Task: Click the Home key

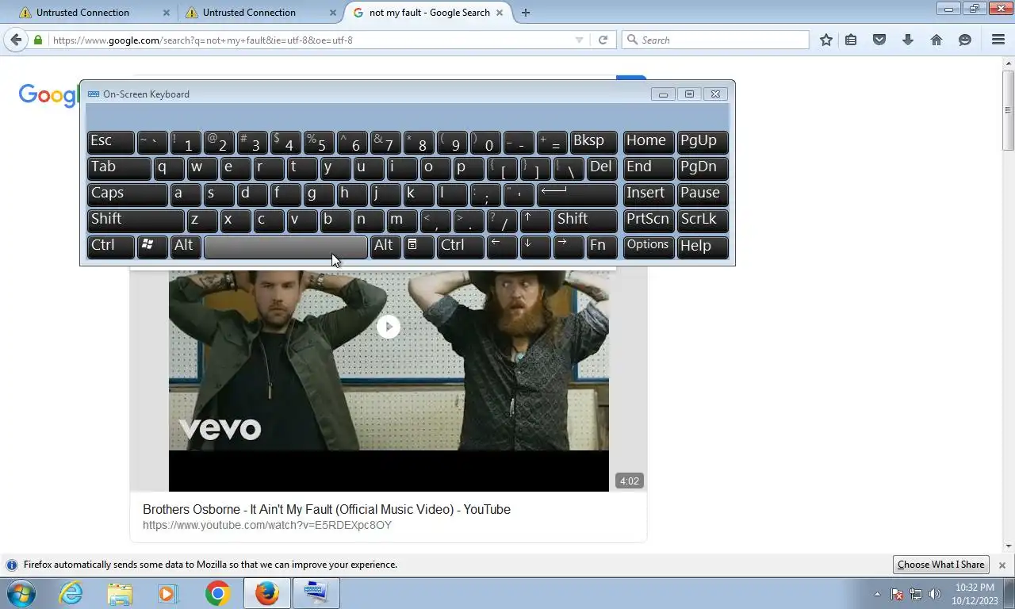Action: click(x=649, y=141)
